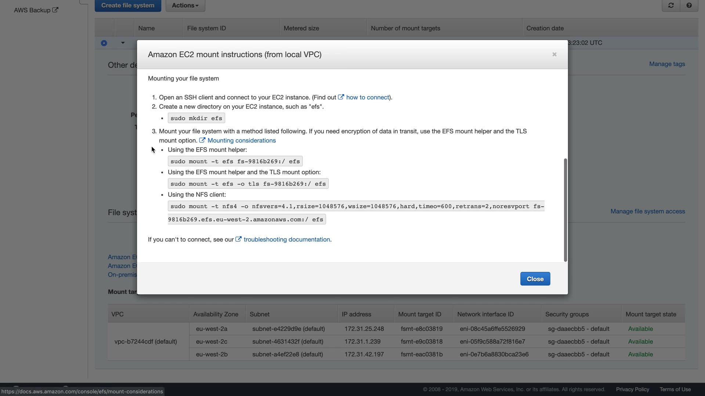Open the how to connect link
The height and width of the screenshot is (396, 705).
tap(368, 97)
